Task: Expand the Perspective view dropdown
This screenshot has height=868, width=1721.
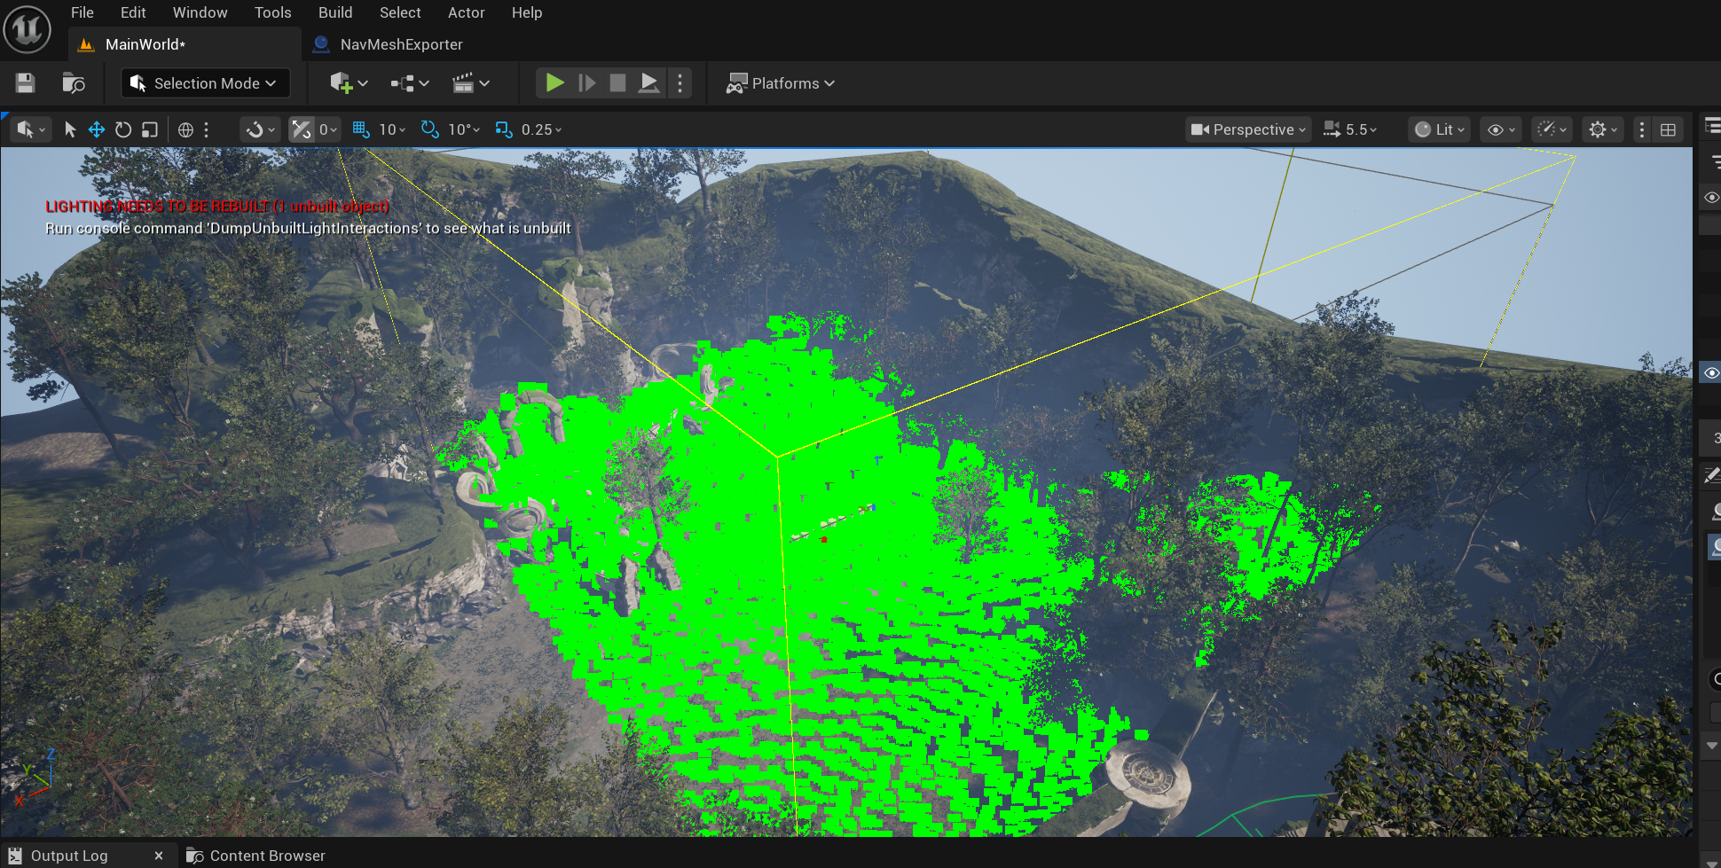Action: pos(1249,129)
